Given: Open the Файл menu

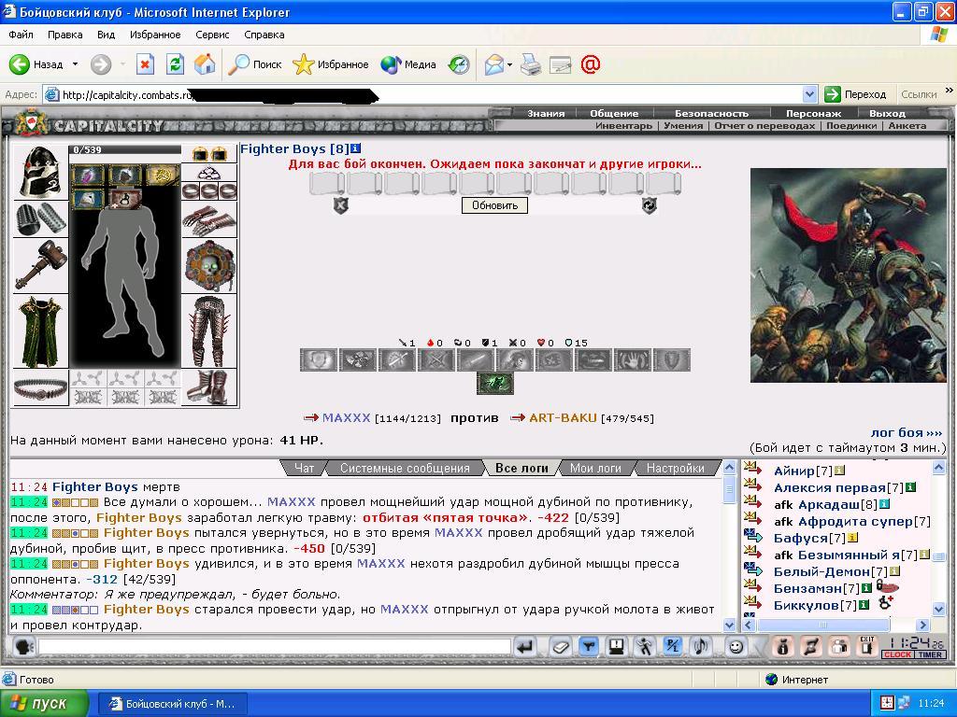Looking at the screenshot, I should (x=21, y=35).
